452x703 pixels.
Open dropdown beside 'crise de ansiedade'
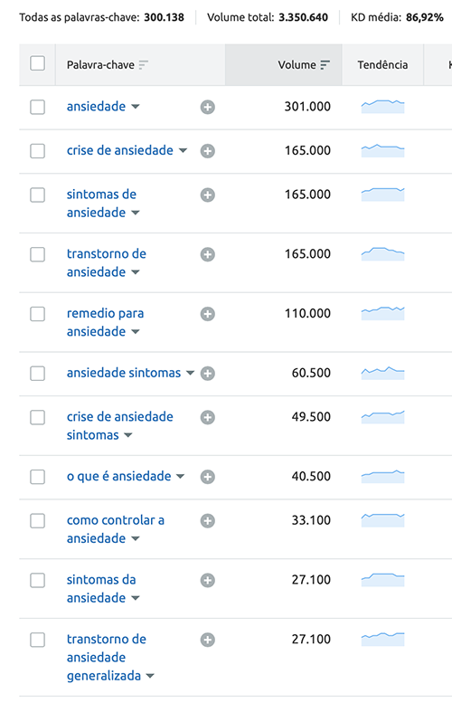pyautogui.click(x=183, y=150)
